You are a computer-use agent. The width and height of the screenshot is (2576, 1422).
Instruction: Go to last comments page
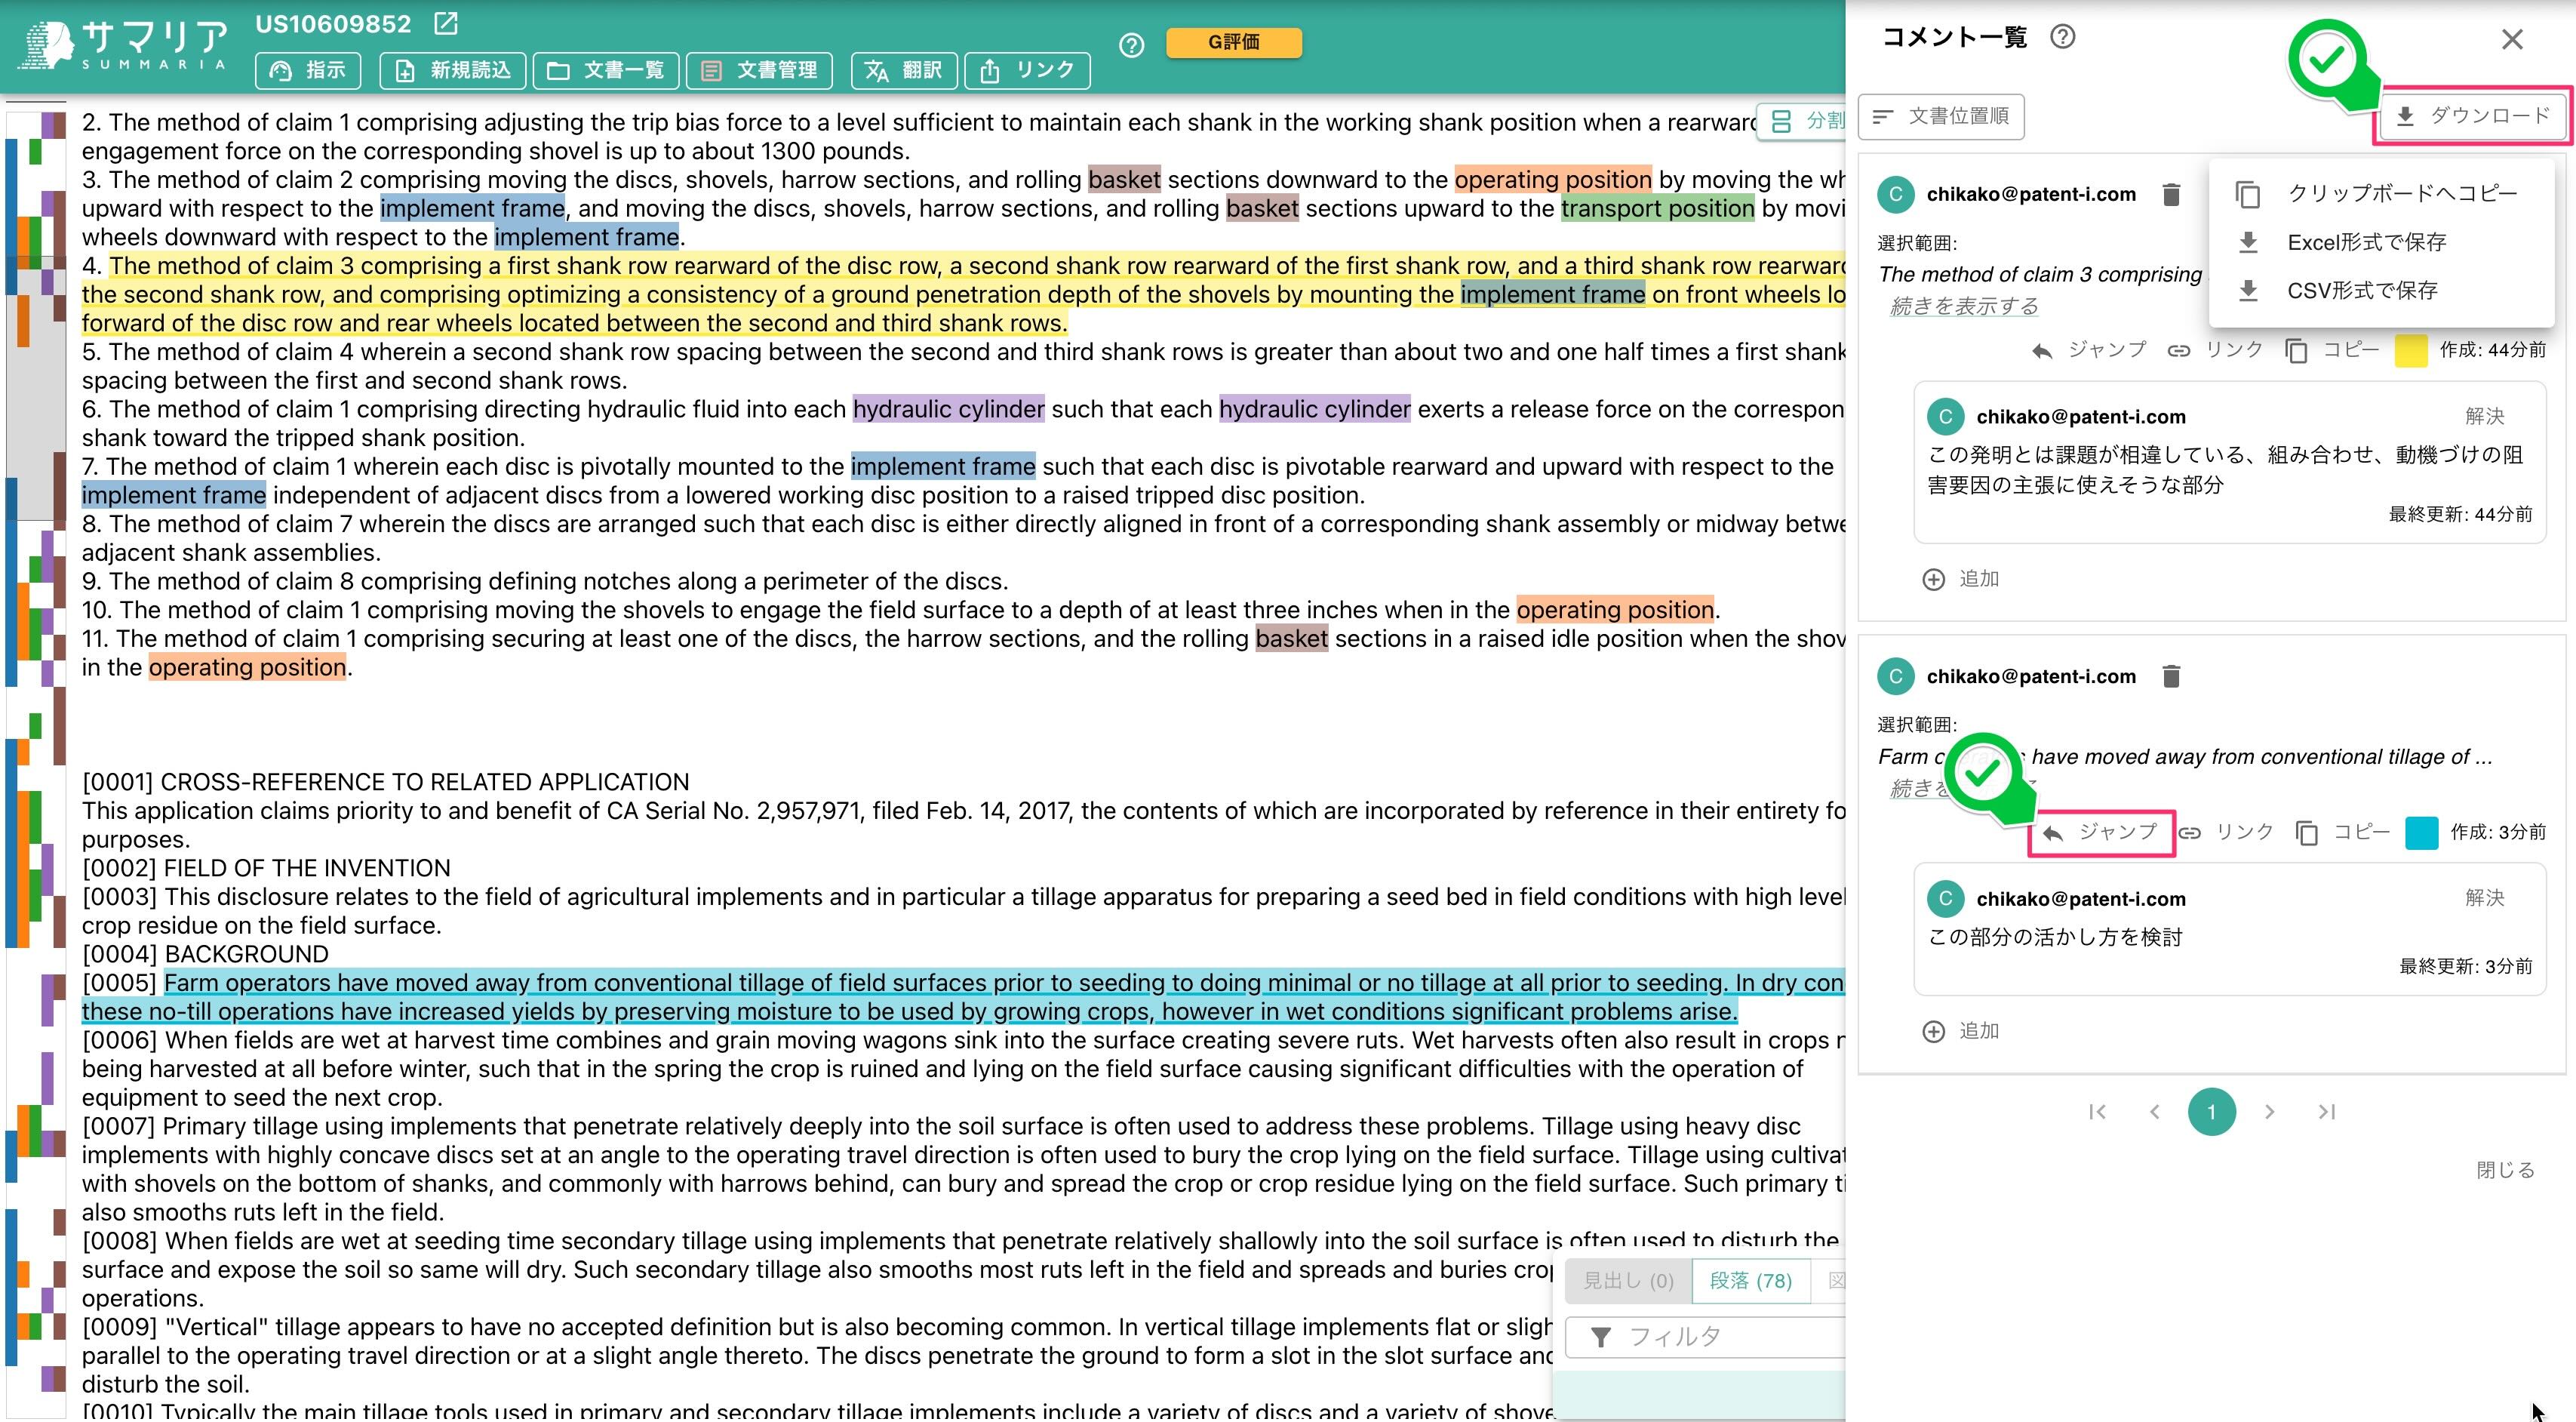(2327, 1112)
